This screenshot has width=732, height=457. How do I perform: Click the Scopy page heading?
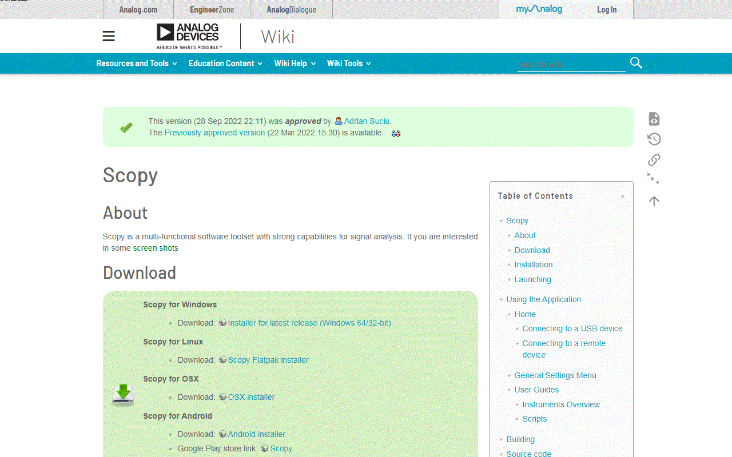(130, 175)
